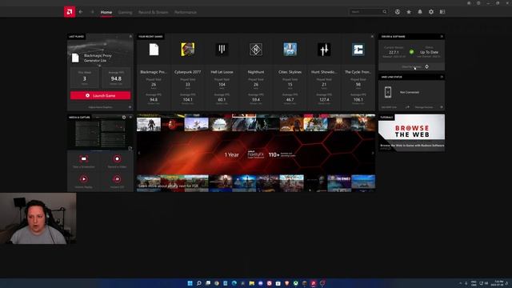Open the Performance tab
The image size is (512, 288).
pos(185,12)
